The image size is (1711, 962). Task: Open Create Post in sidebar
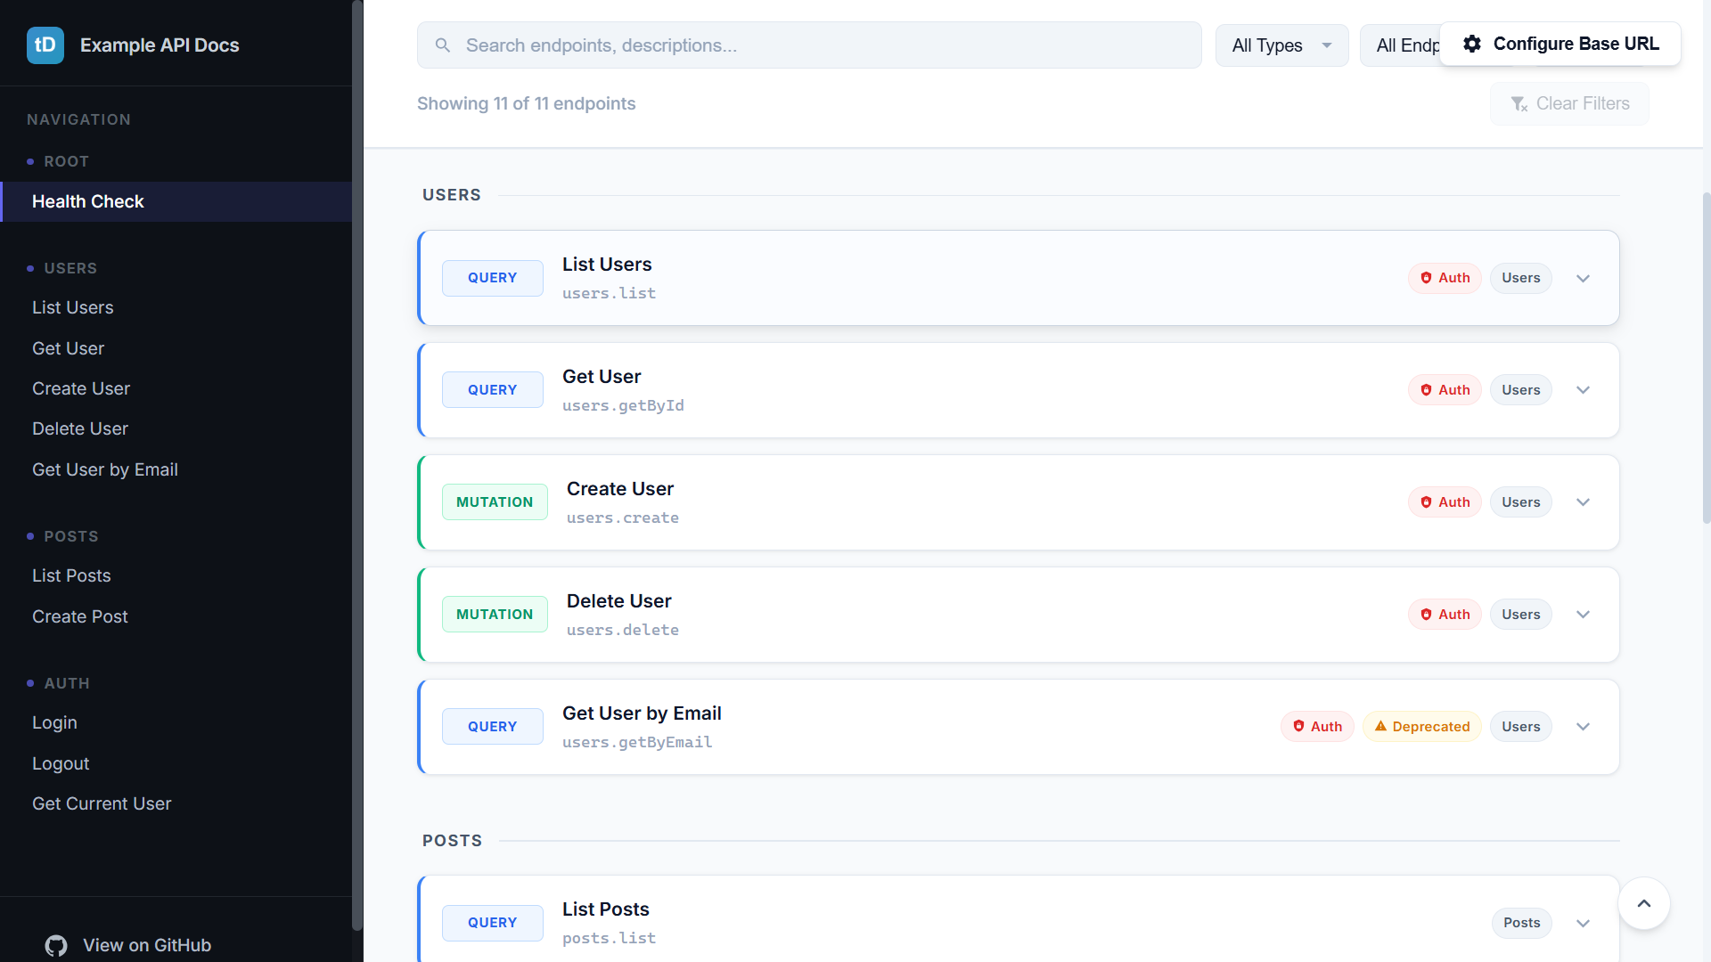point(176,616)
